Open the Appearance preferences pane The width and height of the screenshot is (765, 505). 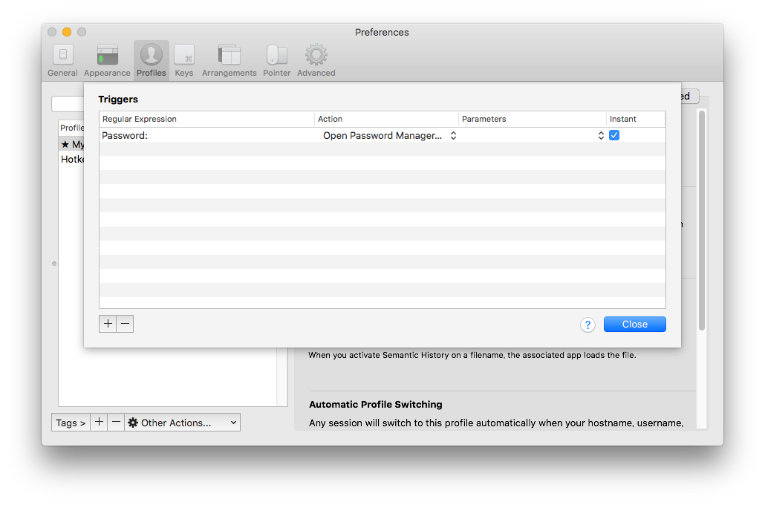107,61
